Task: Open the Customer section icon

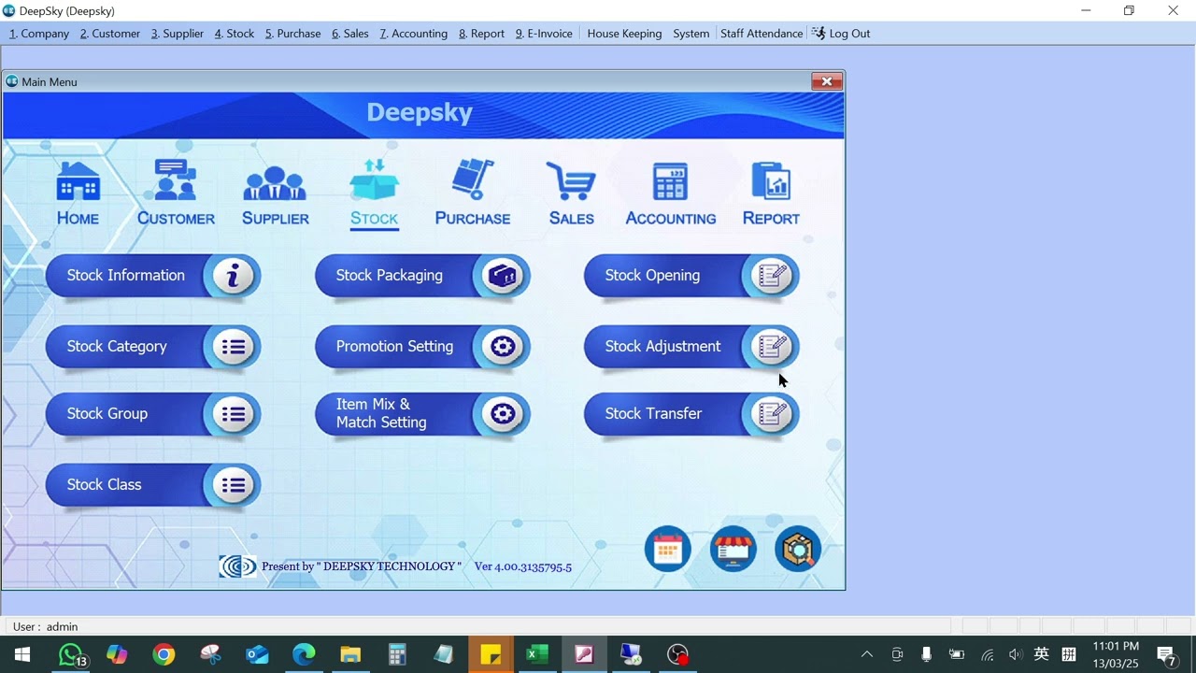Action: tap(176, 193)
